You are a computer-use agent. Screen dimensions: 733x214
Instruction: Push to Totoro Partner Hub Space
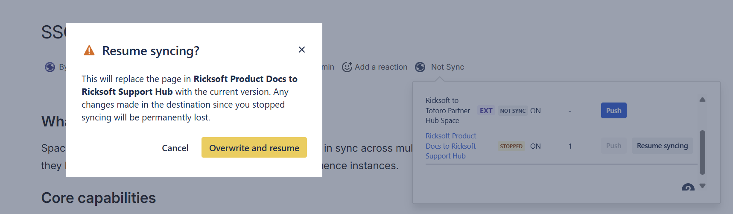point(613,111)
